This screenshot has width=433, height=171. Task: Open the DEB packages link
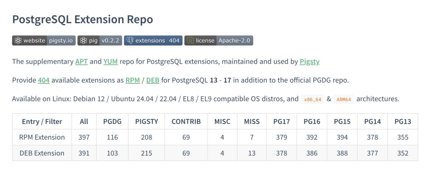click(x=153, y=80)
